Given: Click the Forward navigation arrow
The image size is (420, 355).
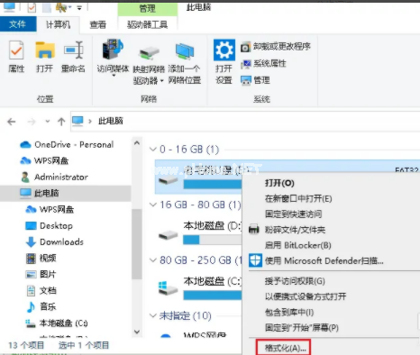Looking at the screenshot, I should 31,122.
